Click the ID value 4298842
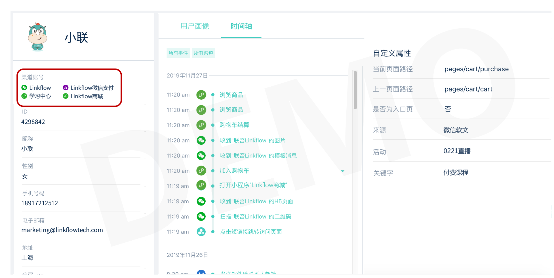Viewport: 554px width, 278px height. [33, 122]
